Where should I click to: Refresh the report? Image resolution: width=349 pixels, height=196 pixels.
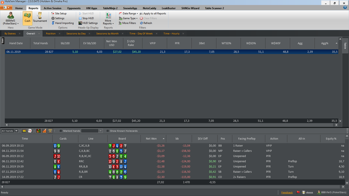(x=146, y=23)
